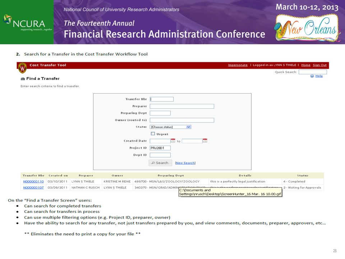Viewport: 345px width, 259px height.
Task: Click the New Search link
Action: [x=185, y=163]
